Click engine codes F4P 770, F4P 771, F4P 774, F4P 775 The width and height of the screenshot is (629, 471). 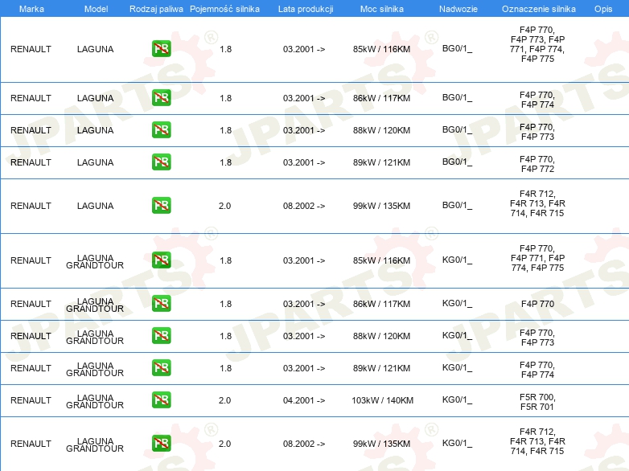pos(537,258)
